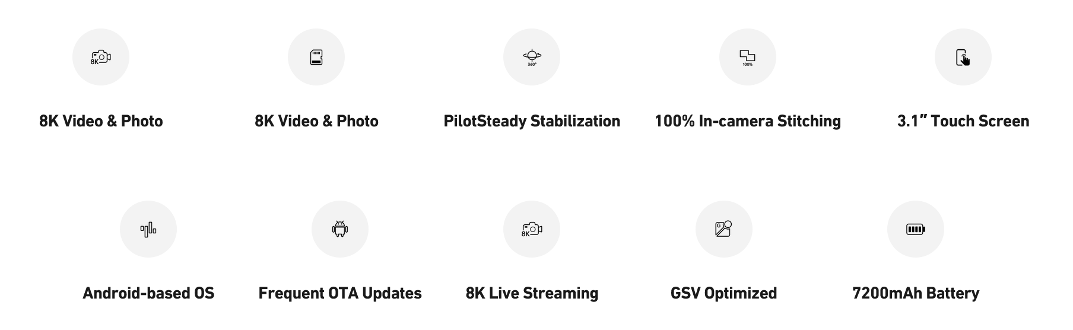Open the PilotSteady Stabilization label

(x=532, y=121)
